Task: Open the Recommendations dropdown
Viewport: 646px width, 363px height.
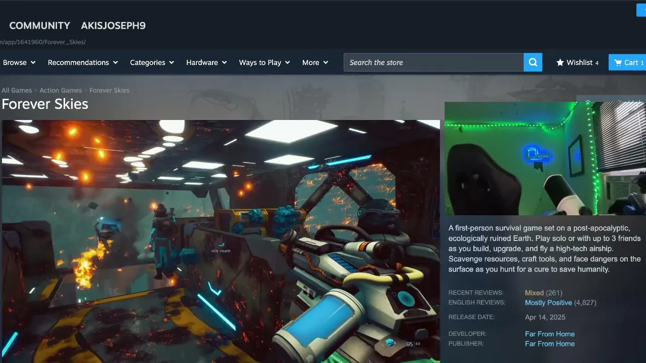Action: pyautogui.click(x=83, y=63)
